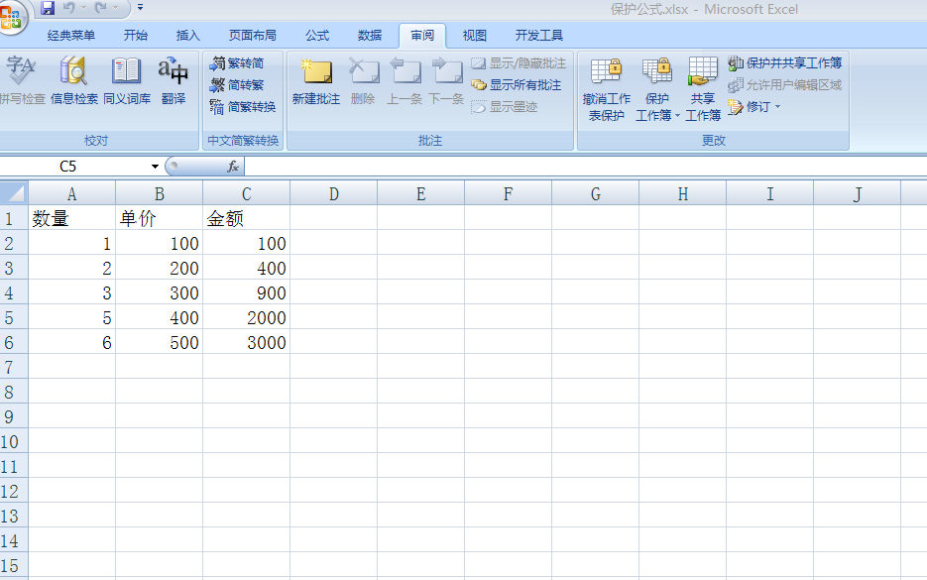Click 保护并共享工作簿

tap(785, 63)
